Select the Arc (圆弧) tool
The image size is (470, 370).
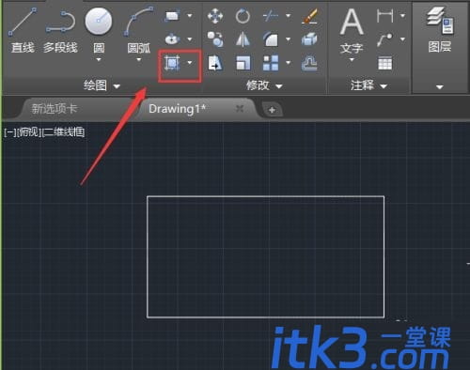click(139, 31)
